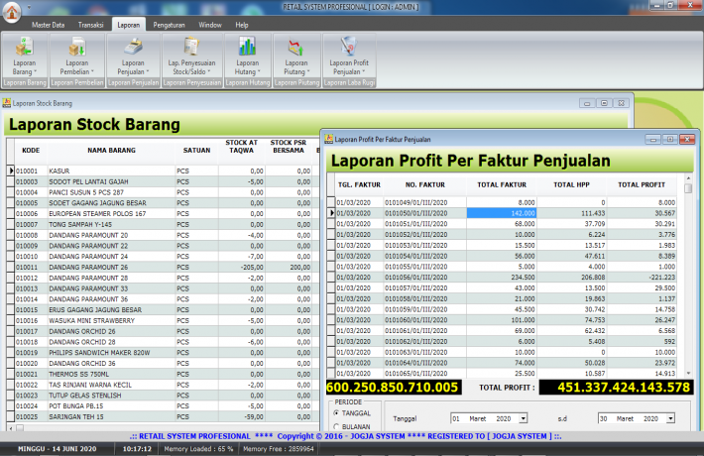The width and height of the screenshot is (704, 456).
Task: Select the KASUR item row
Action: [x=164, y=171]
